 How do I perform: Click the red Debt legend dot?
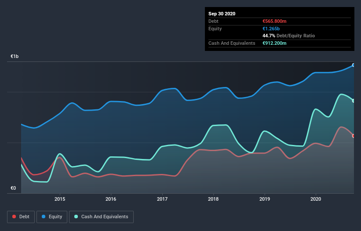pyautogui.click(x=14, y=217)
